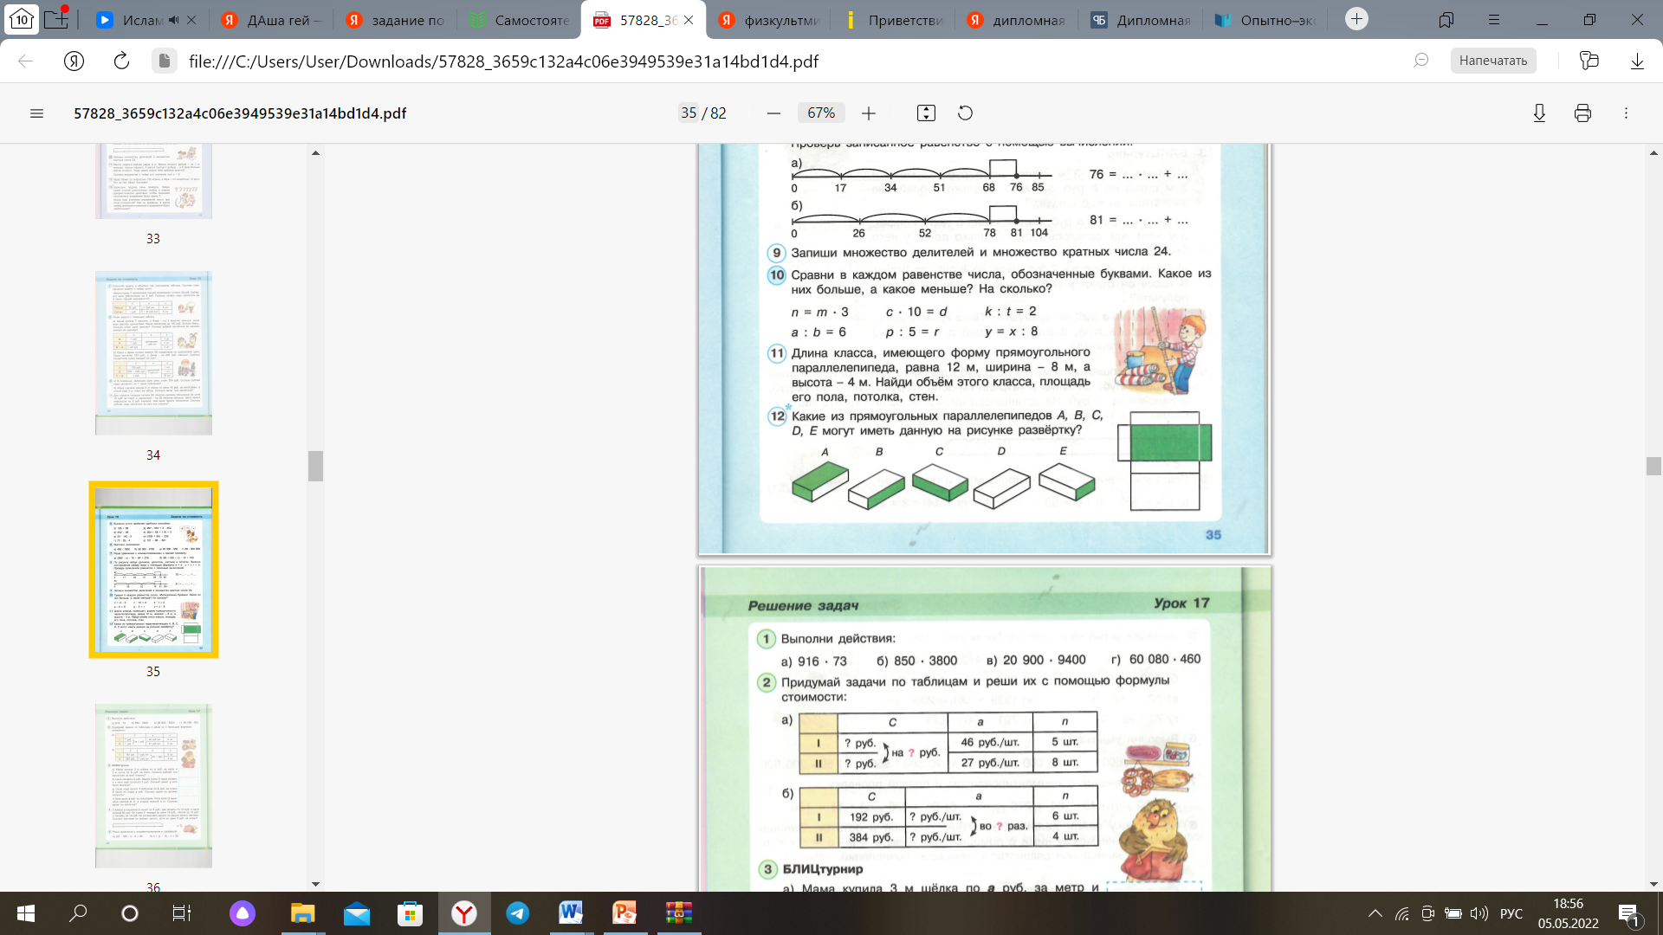Open PowerPoint from taskbar
This screenshot has width=1663, height=935.
click(624, 913)
